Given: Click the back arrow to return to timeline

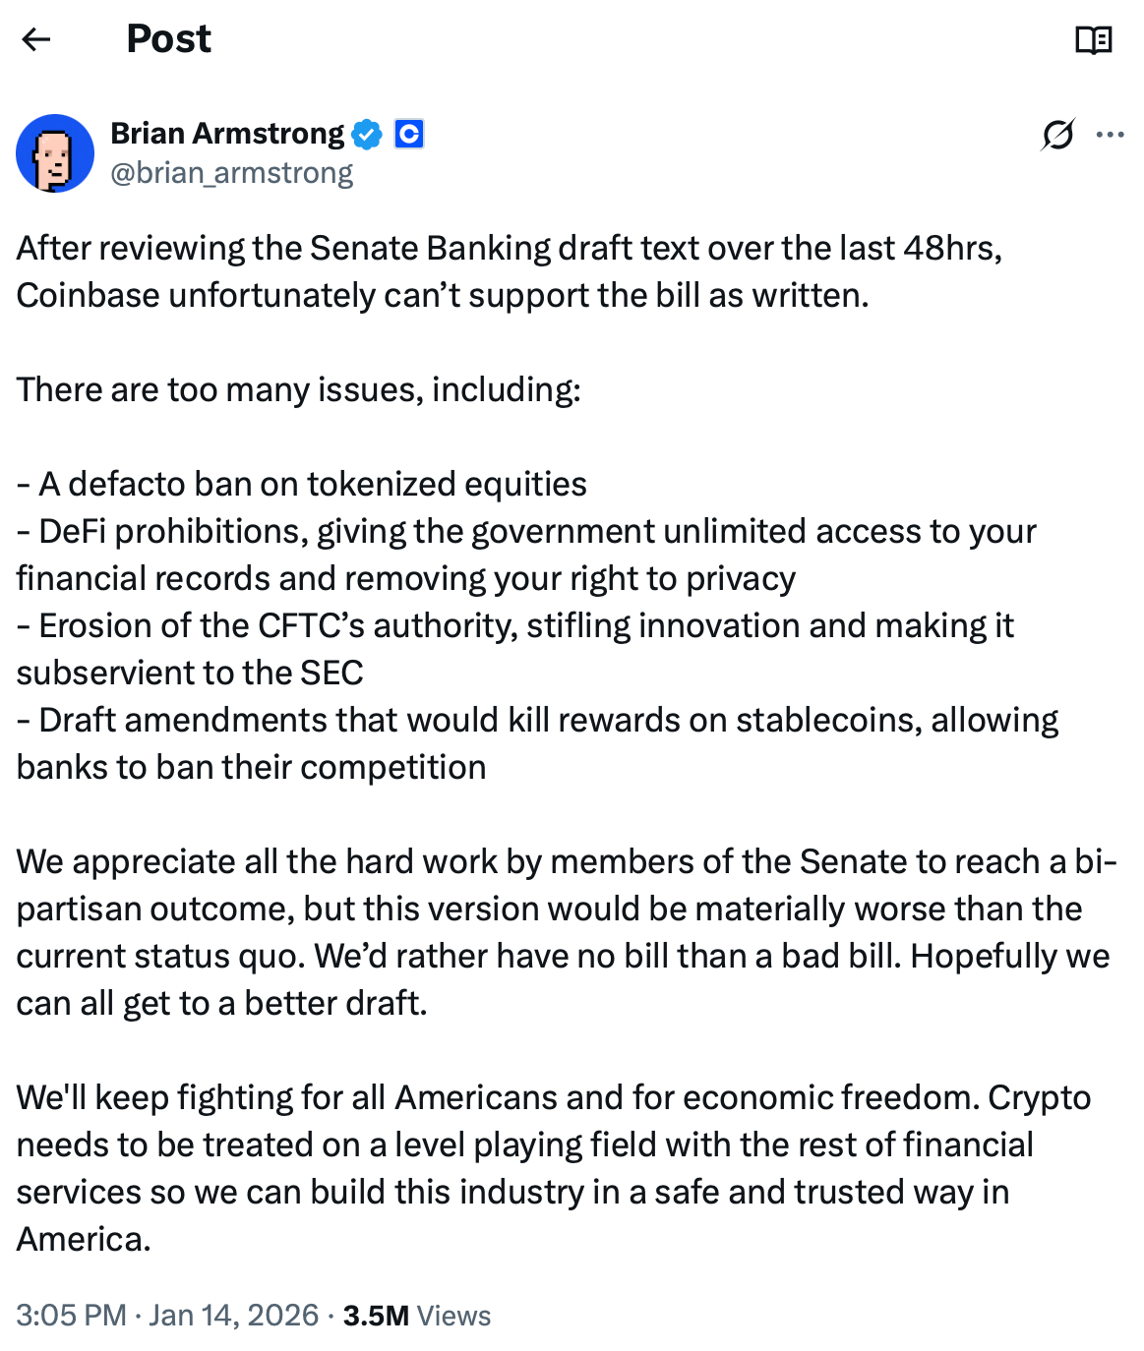Looking at the screenshot, I should pos(36,39).
